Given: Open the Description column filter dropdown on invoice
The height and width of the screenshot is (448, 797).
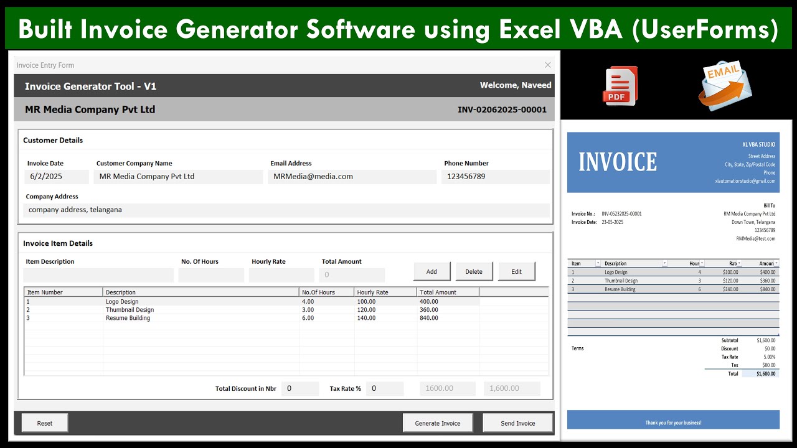Looking at the screenshot, I should tap(664, 264).
